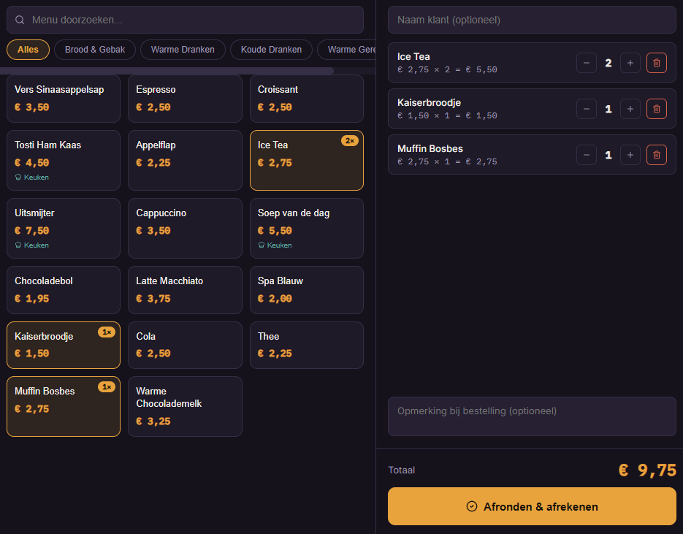Add another Ice Tea from menu grid

click(307, 160)
